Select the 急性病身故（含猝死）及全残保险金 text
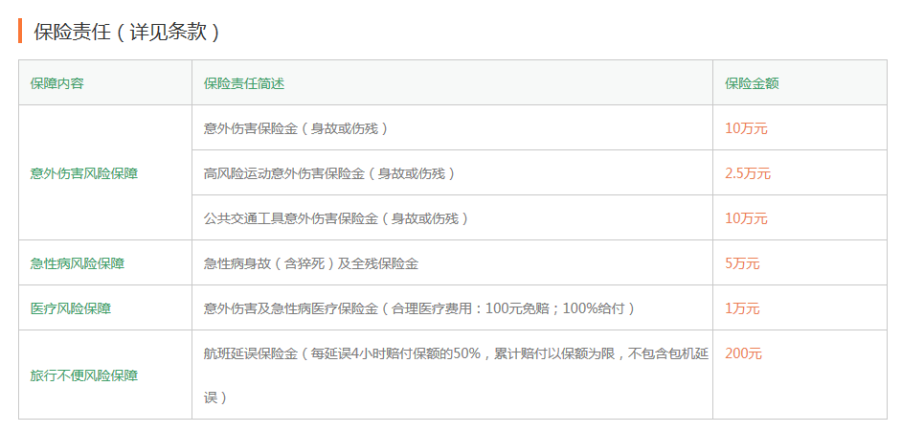This screenshot has width=924, height=432. pyautogui.click(x=311, y=263)
